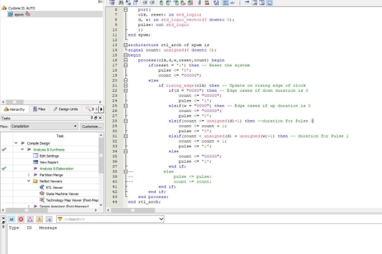This screenshot has width=382, height=254.
Task: Click the Task column header
Action: tap(60, 136)
